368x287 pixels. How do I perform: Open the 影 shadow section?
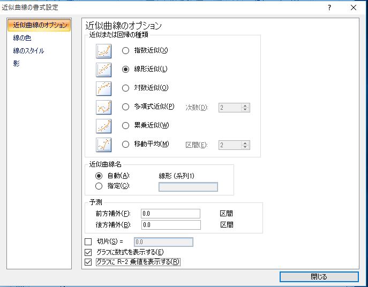[16, 64]
